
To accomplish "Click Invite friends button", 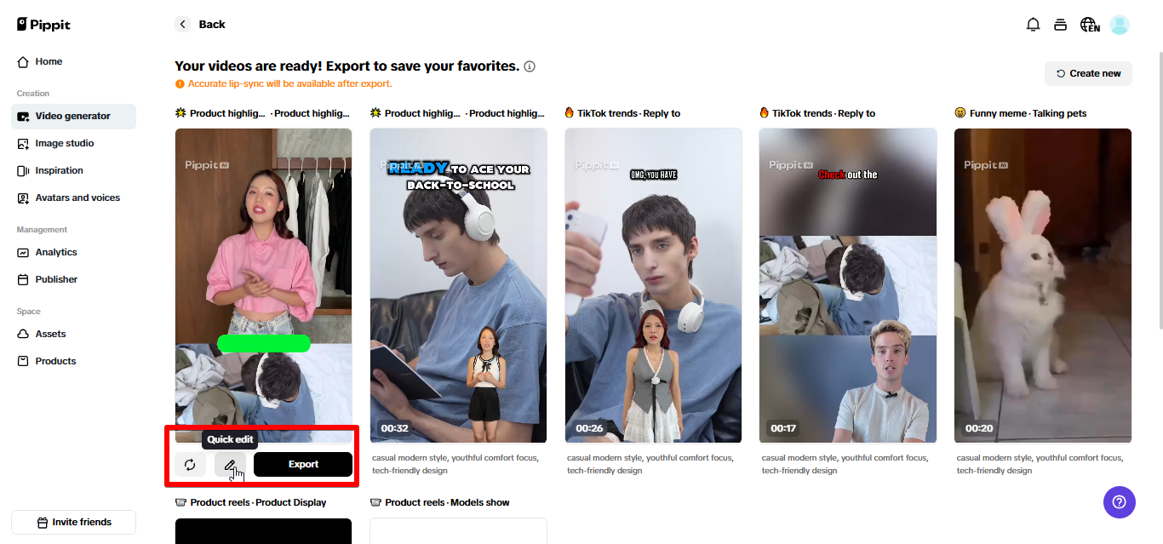I will coord(73,522).
